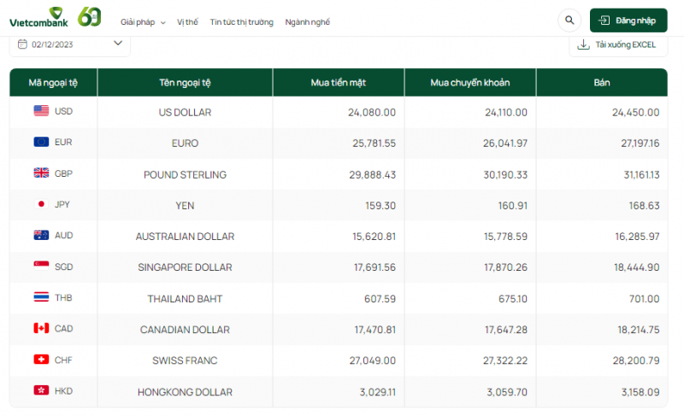Expand the Giải pháp dropdown menu
This screenshot has height=416, width=684.
pyautogui.click(x=143, y=22)
